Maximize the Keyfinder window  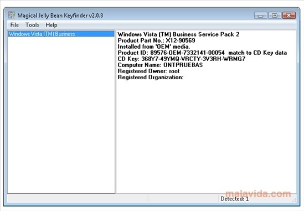click(275, 16)
